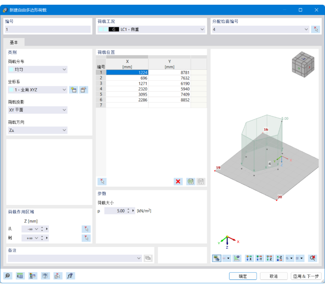Select X cell with value 1224
Screen dimensions: 325x288
(x=127, y=72)
